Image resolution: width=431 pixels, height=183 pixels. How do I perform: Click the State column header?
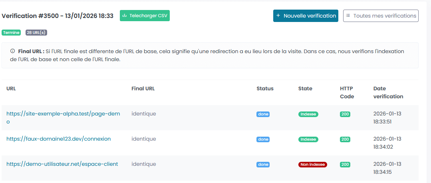(305, 89)
